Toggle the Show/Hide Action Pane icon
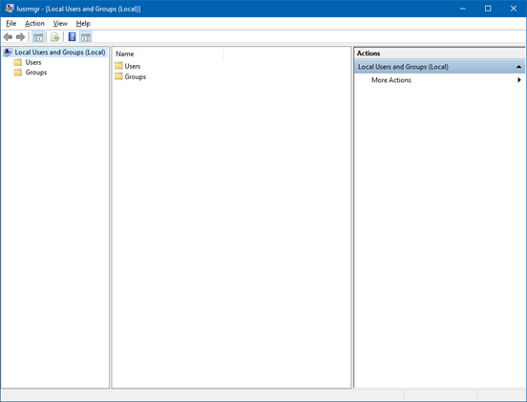 click(x=86, y=37)
